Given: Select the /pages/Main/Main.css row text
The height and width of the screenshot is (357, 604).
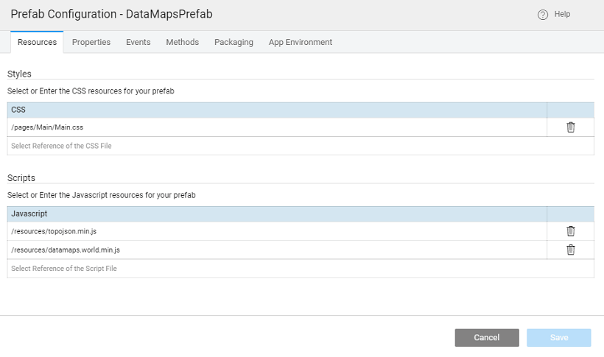Looking at the screenshot, I should point(47,127).
